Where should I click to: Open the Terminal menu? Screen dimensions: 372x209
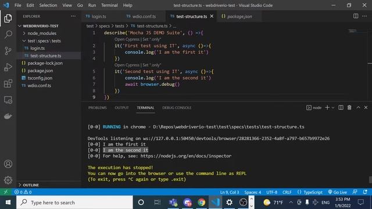click(x=109, y=5)
